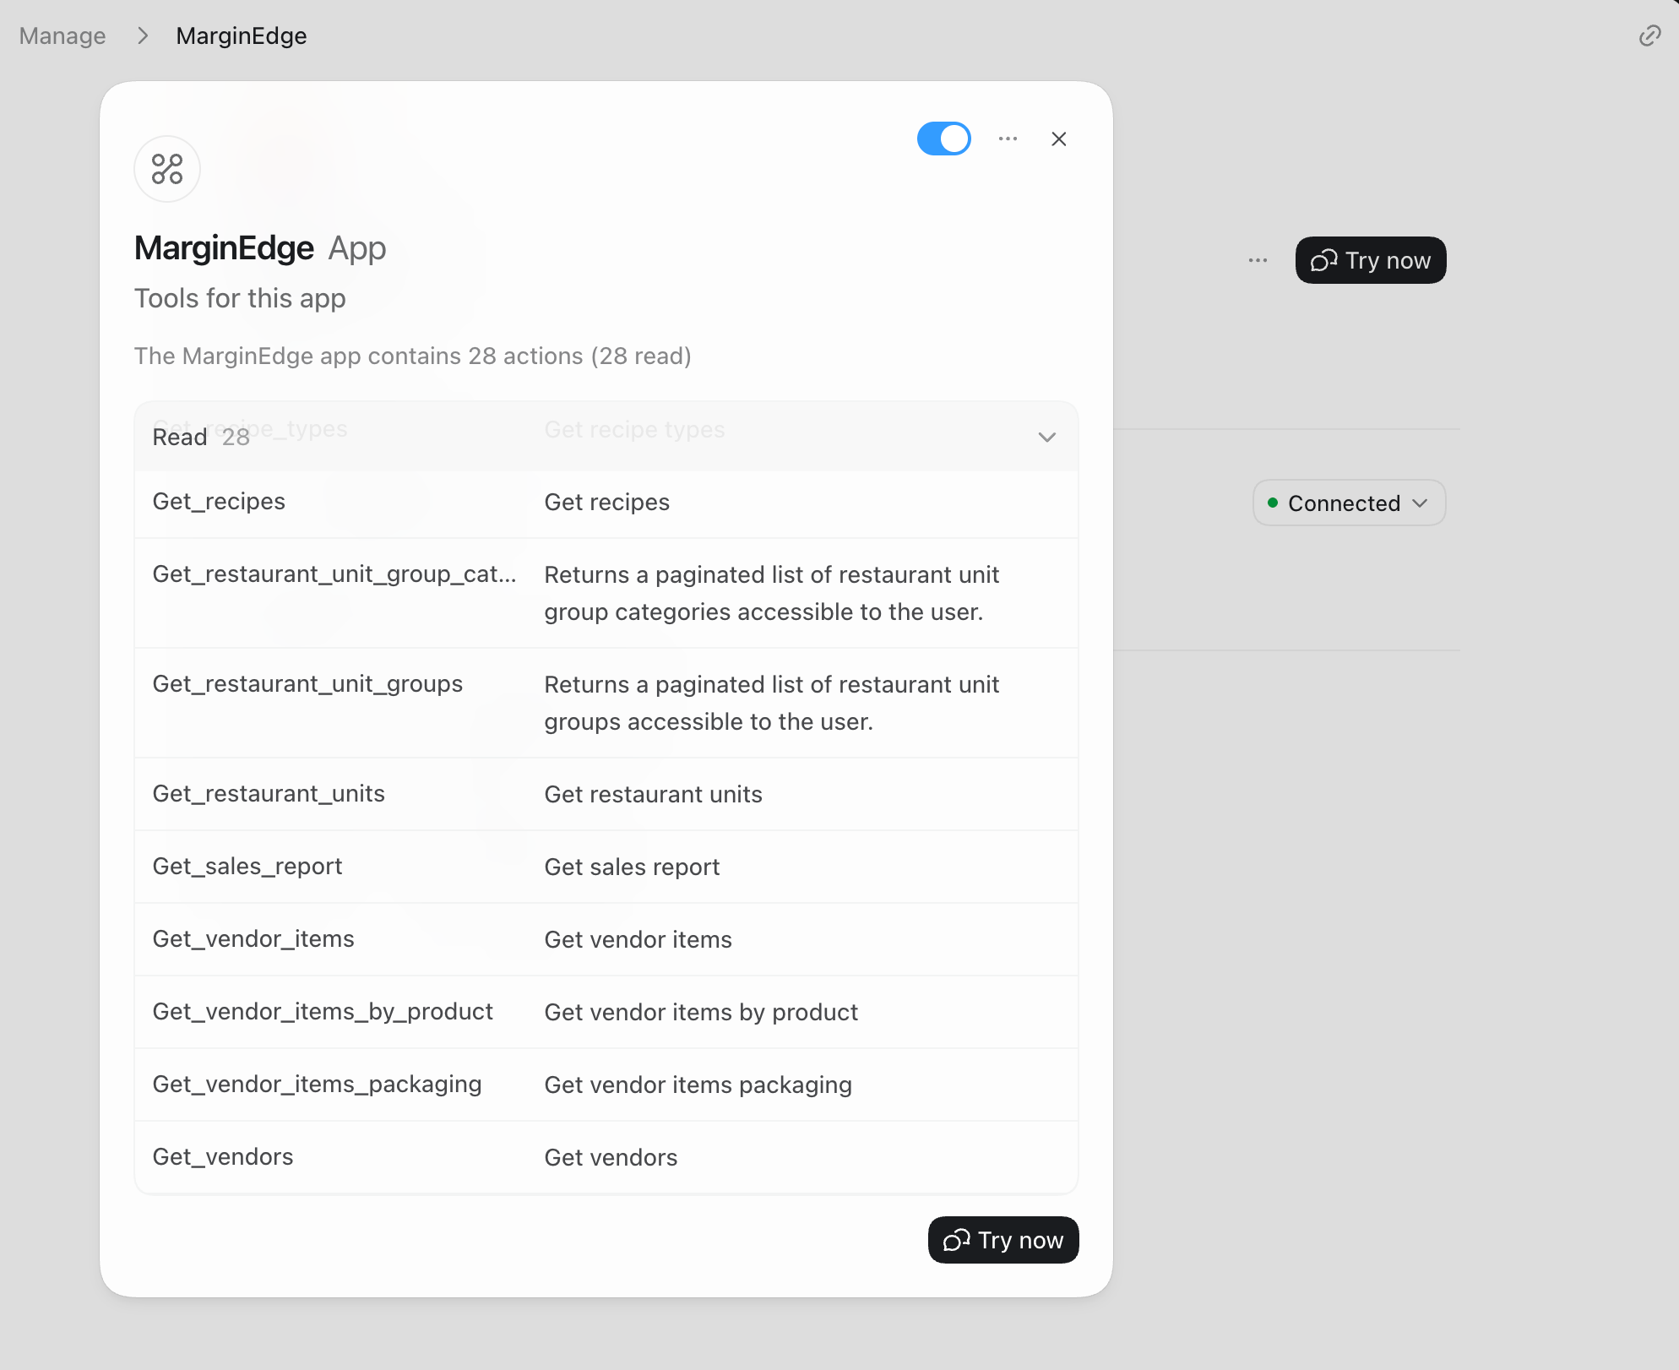Open the background three-dot more menu
Screen dimensions: 1679x1370
pos(1258,260)
